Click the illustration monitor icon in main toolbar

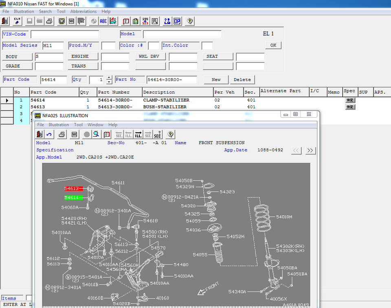coord(62,21)
